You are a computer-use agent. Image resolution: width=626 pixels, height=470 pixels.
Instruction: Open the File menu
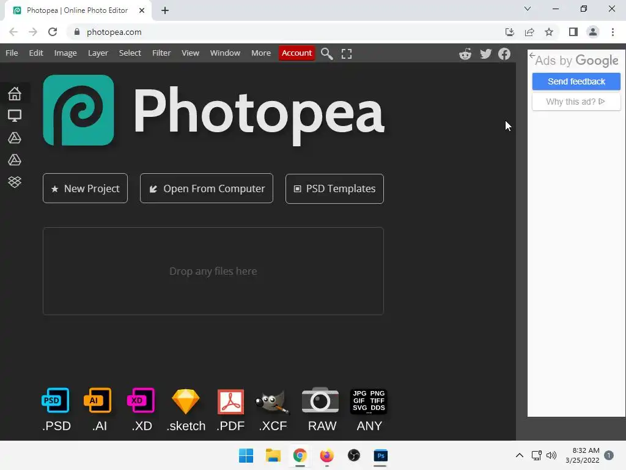point(12,53)
